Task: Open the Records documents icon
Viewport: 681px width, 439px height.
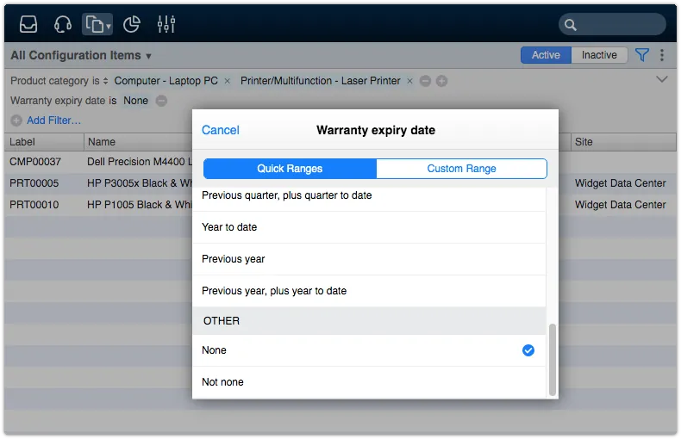Action: click(94, 24)
